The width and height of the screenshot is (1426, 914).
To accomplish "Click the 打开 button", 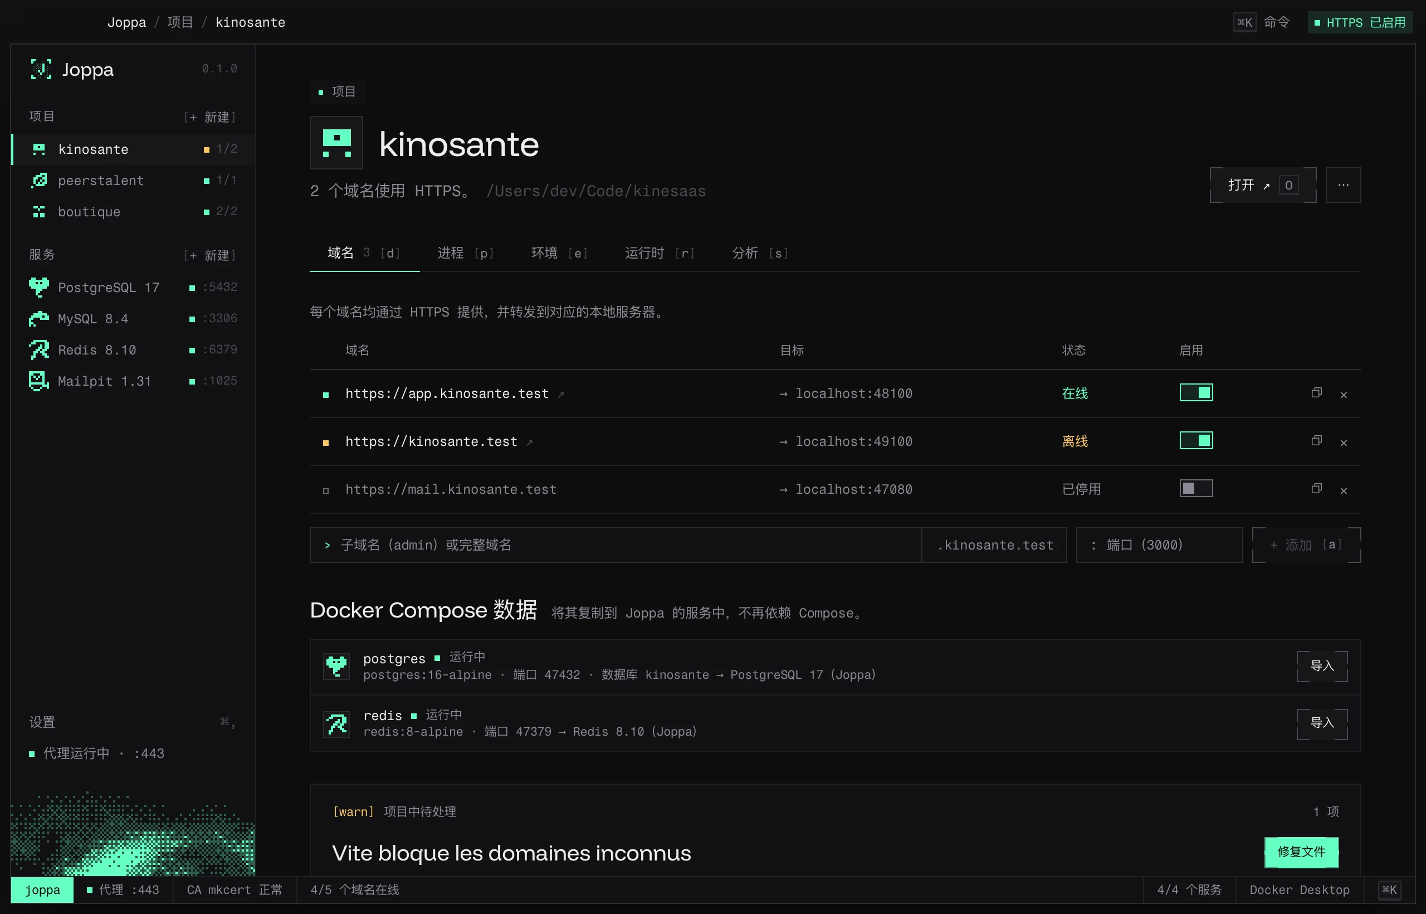I will (x=1263, y=185).
